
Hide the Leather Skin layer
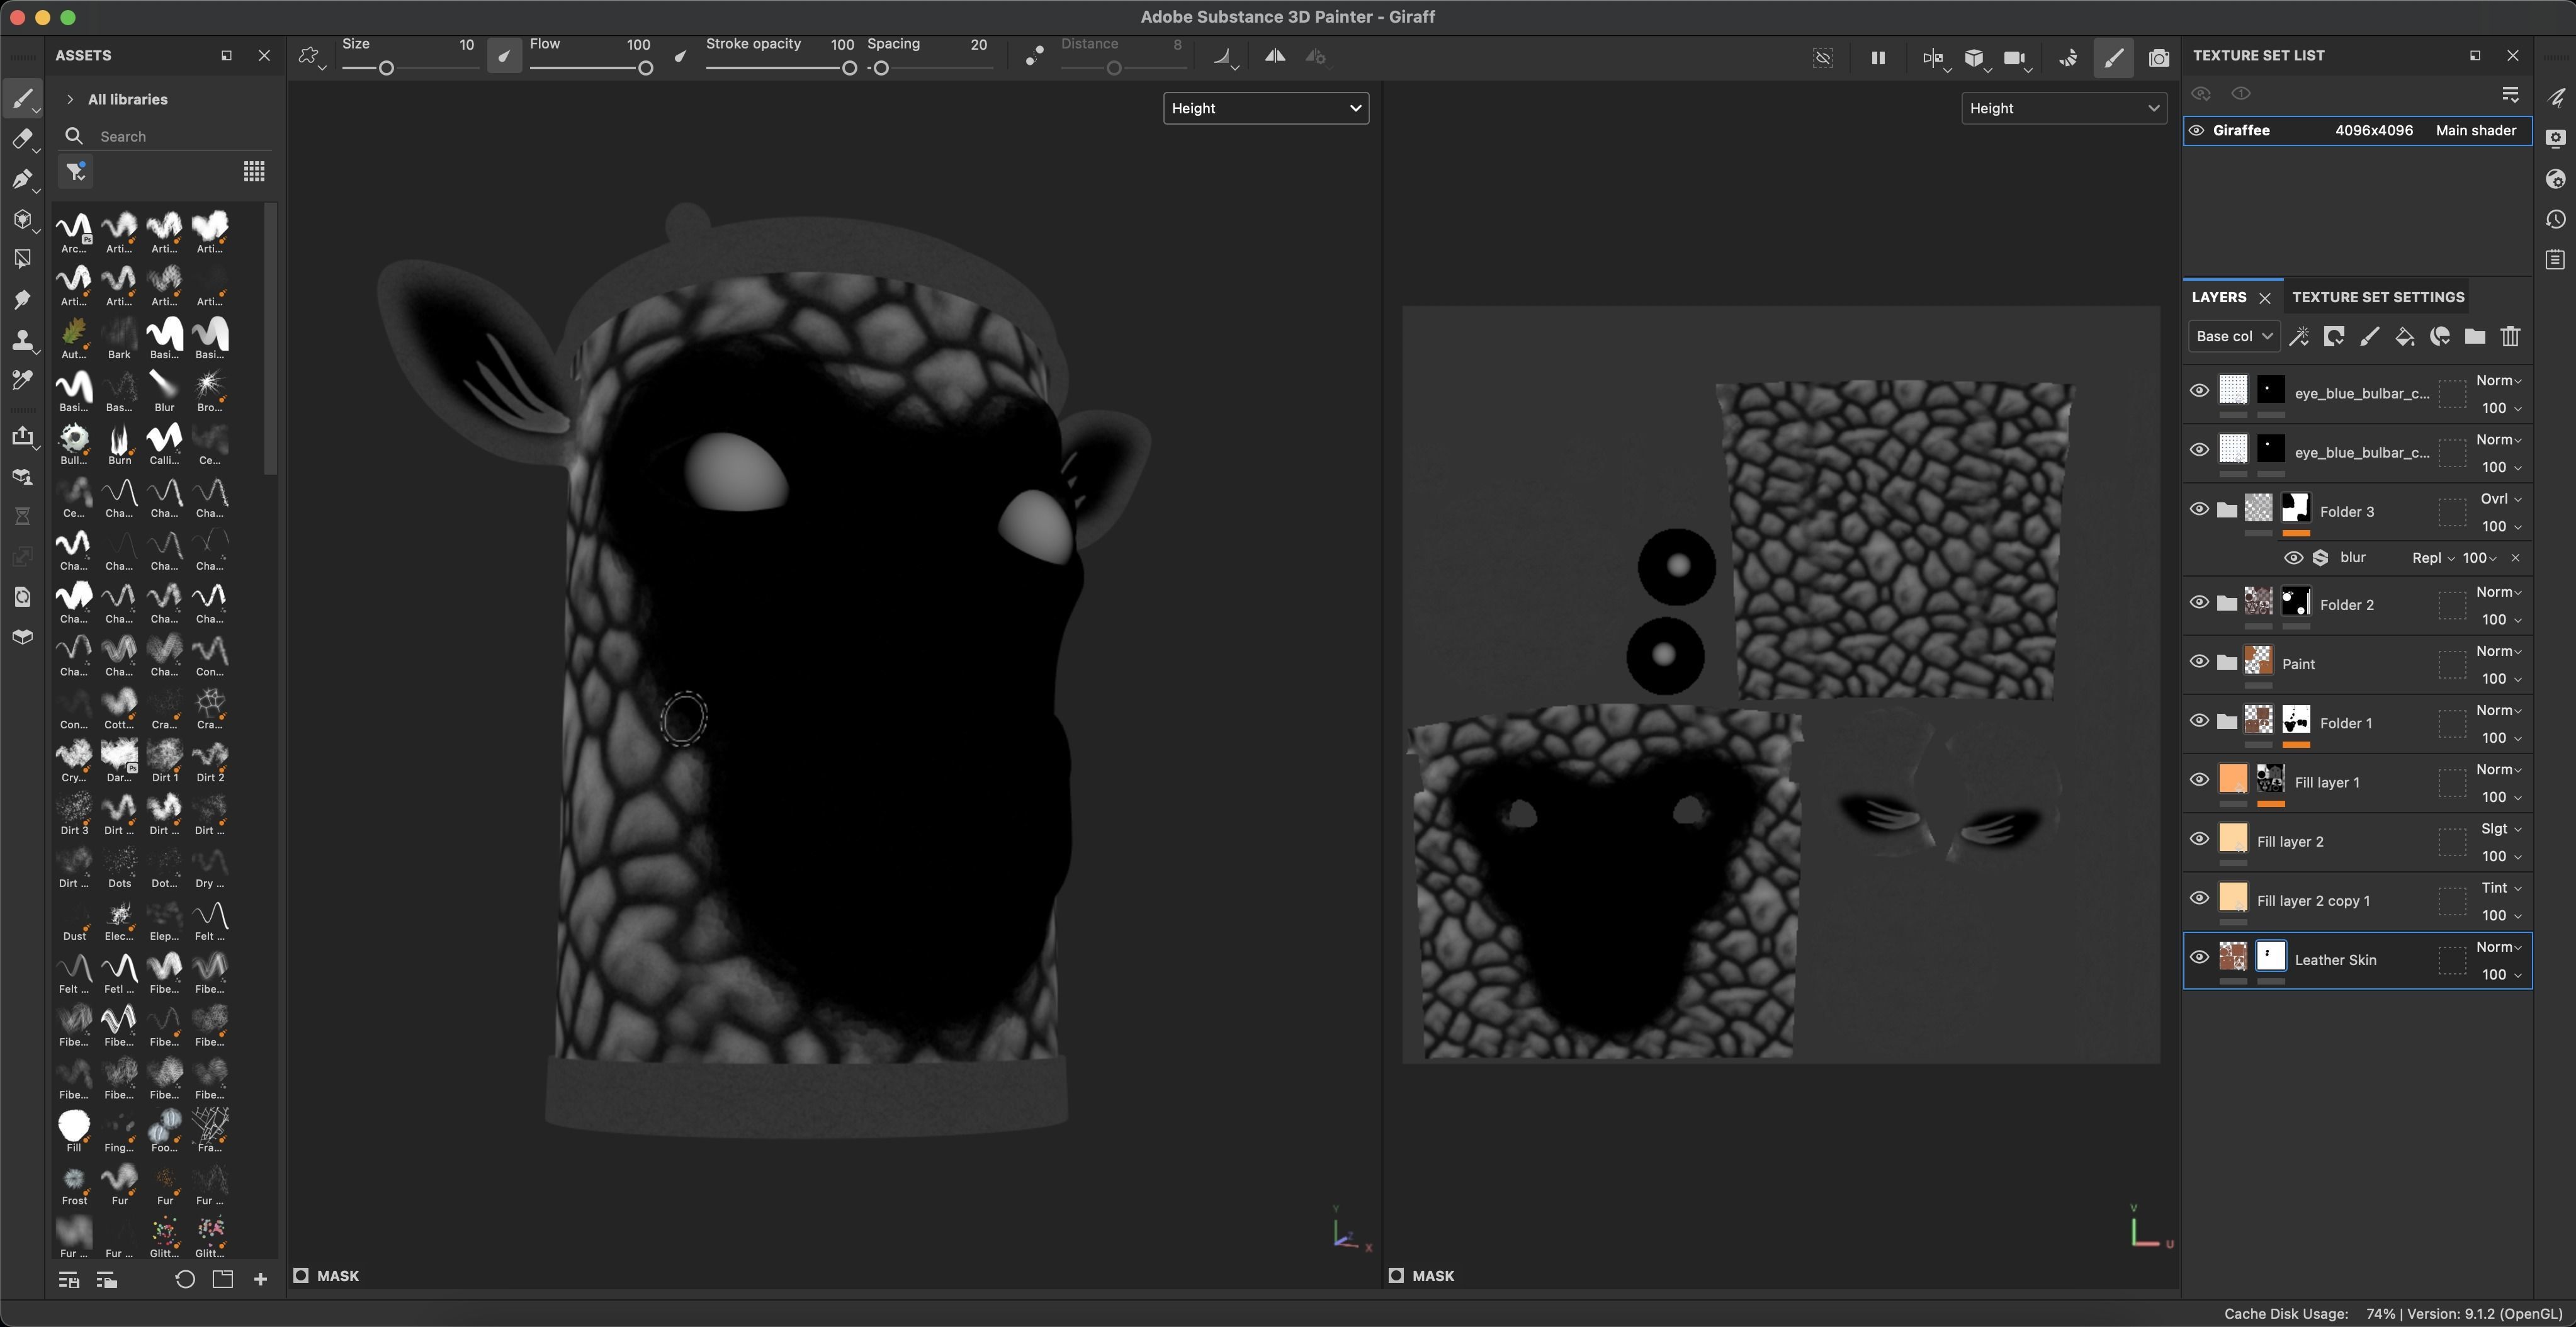coord(2199,958)
